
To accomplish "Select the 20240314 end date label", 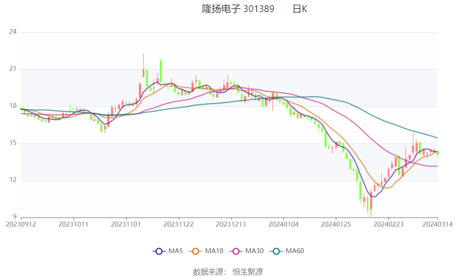I will (438, 224).
